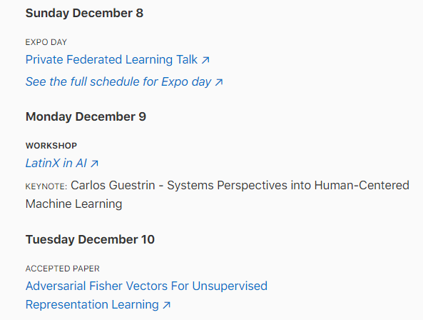
Task: Open the Adversarial Fisher Vectors For Unsupervised link
Action: tap(146, 286)
